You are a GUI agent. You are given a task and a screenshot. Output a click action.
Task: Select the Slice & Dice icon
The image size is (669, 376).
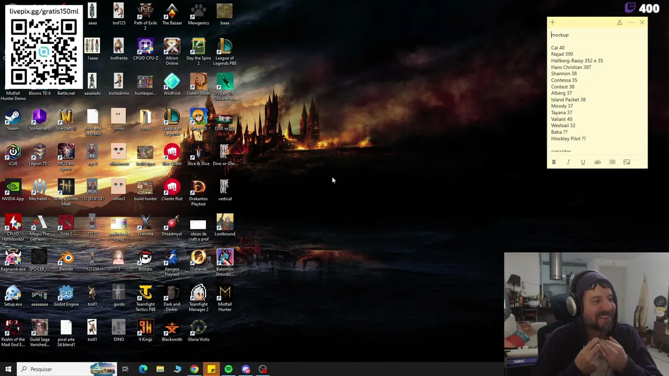pyautogui.click(x=199, y=155)
